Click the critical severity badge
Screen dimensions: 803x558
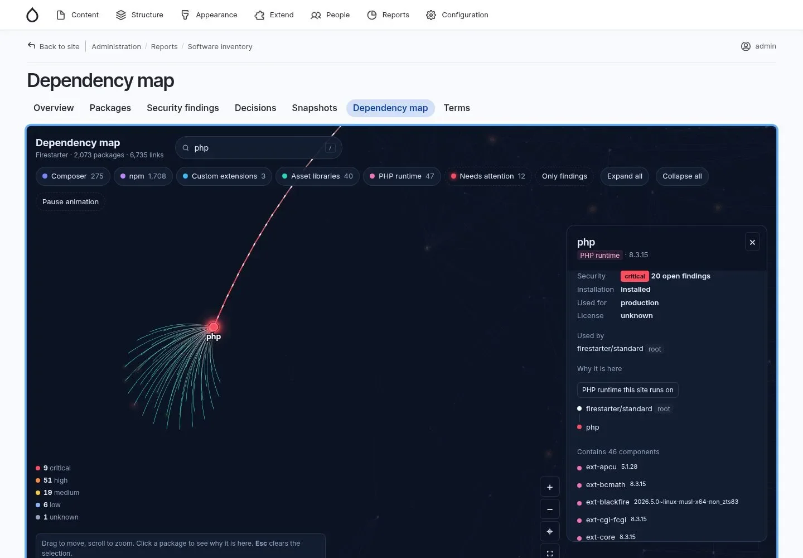635,276
